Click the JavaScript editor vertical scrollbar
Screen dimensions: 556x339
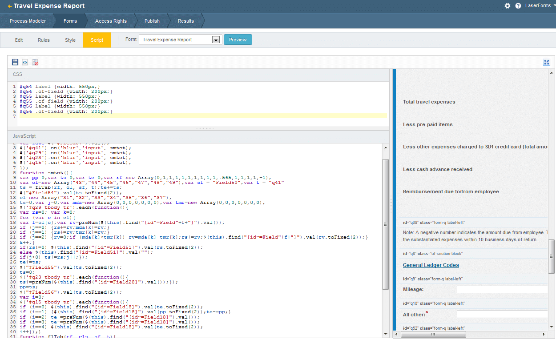[386, 224]
